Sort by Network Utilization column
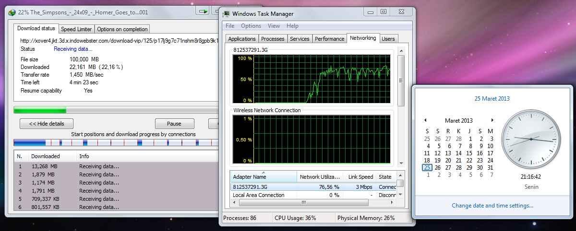The width and height of the screenshot is (576, 231). coord(320,177)
